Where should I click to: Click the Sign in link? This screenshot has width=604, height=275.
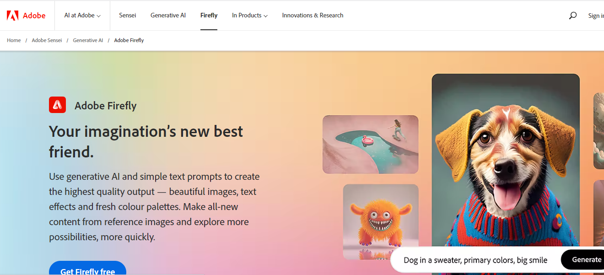[596, 16]
